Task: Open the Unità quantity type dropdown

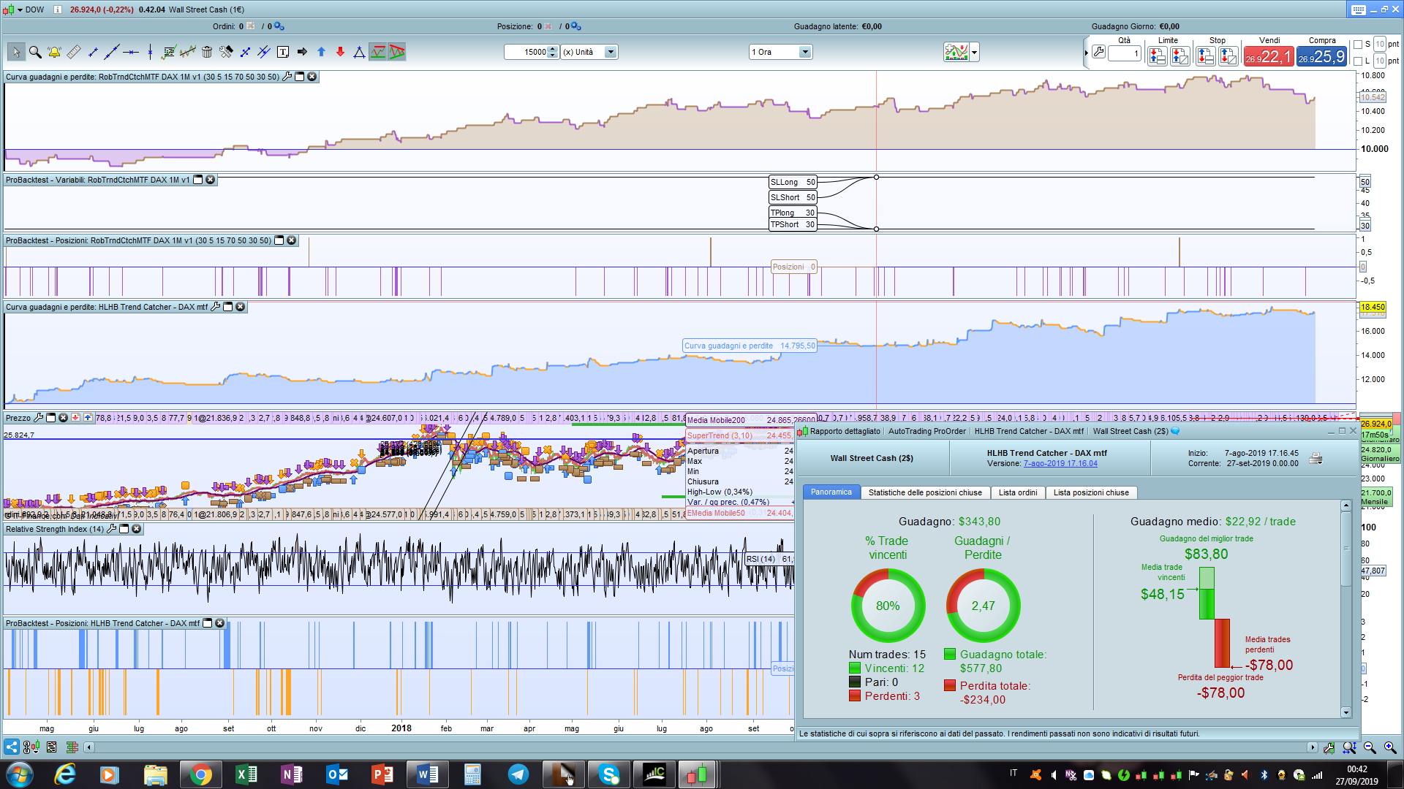Action: click(x=611, y=53)
